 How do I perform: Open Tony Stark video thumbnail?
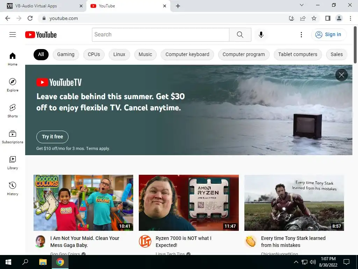pyautogui.click(x=294, y=203)
